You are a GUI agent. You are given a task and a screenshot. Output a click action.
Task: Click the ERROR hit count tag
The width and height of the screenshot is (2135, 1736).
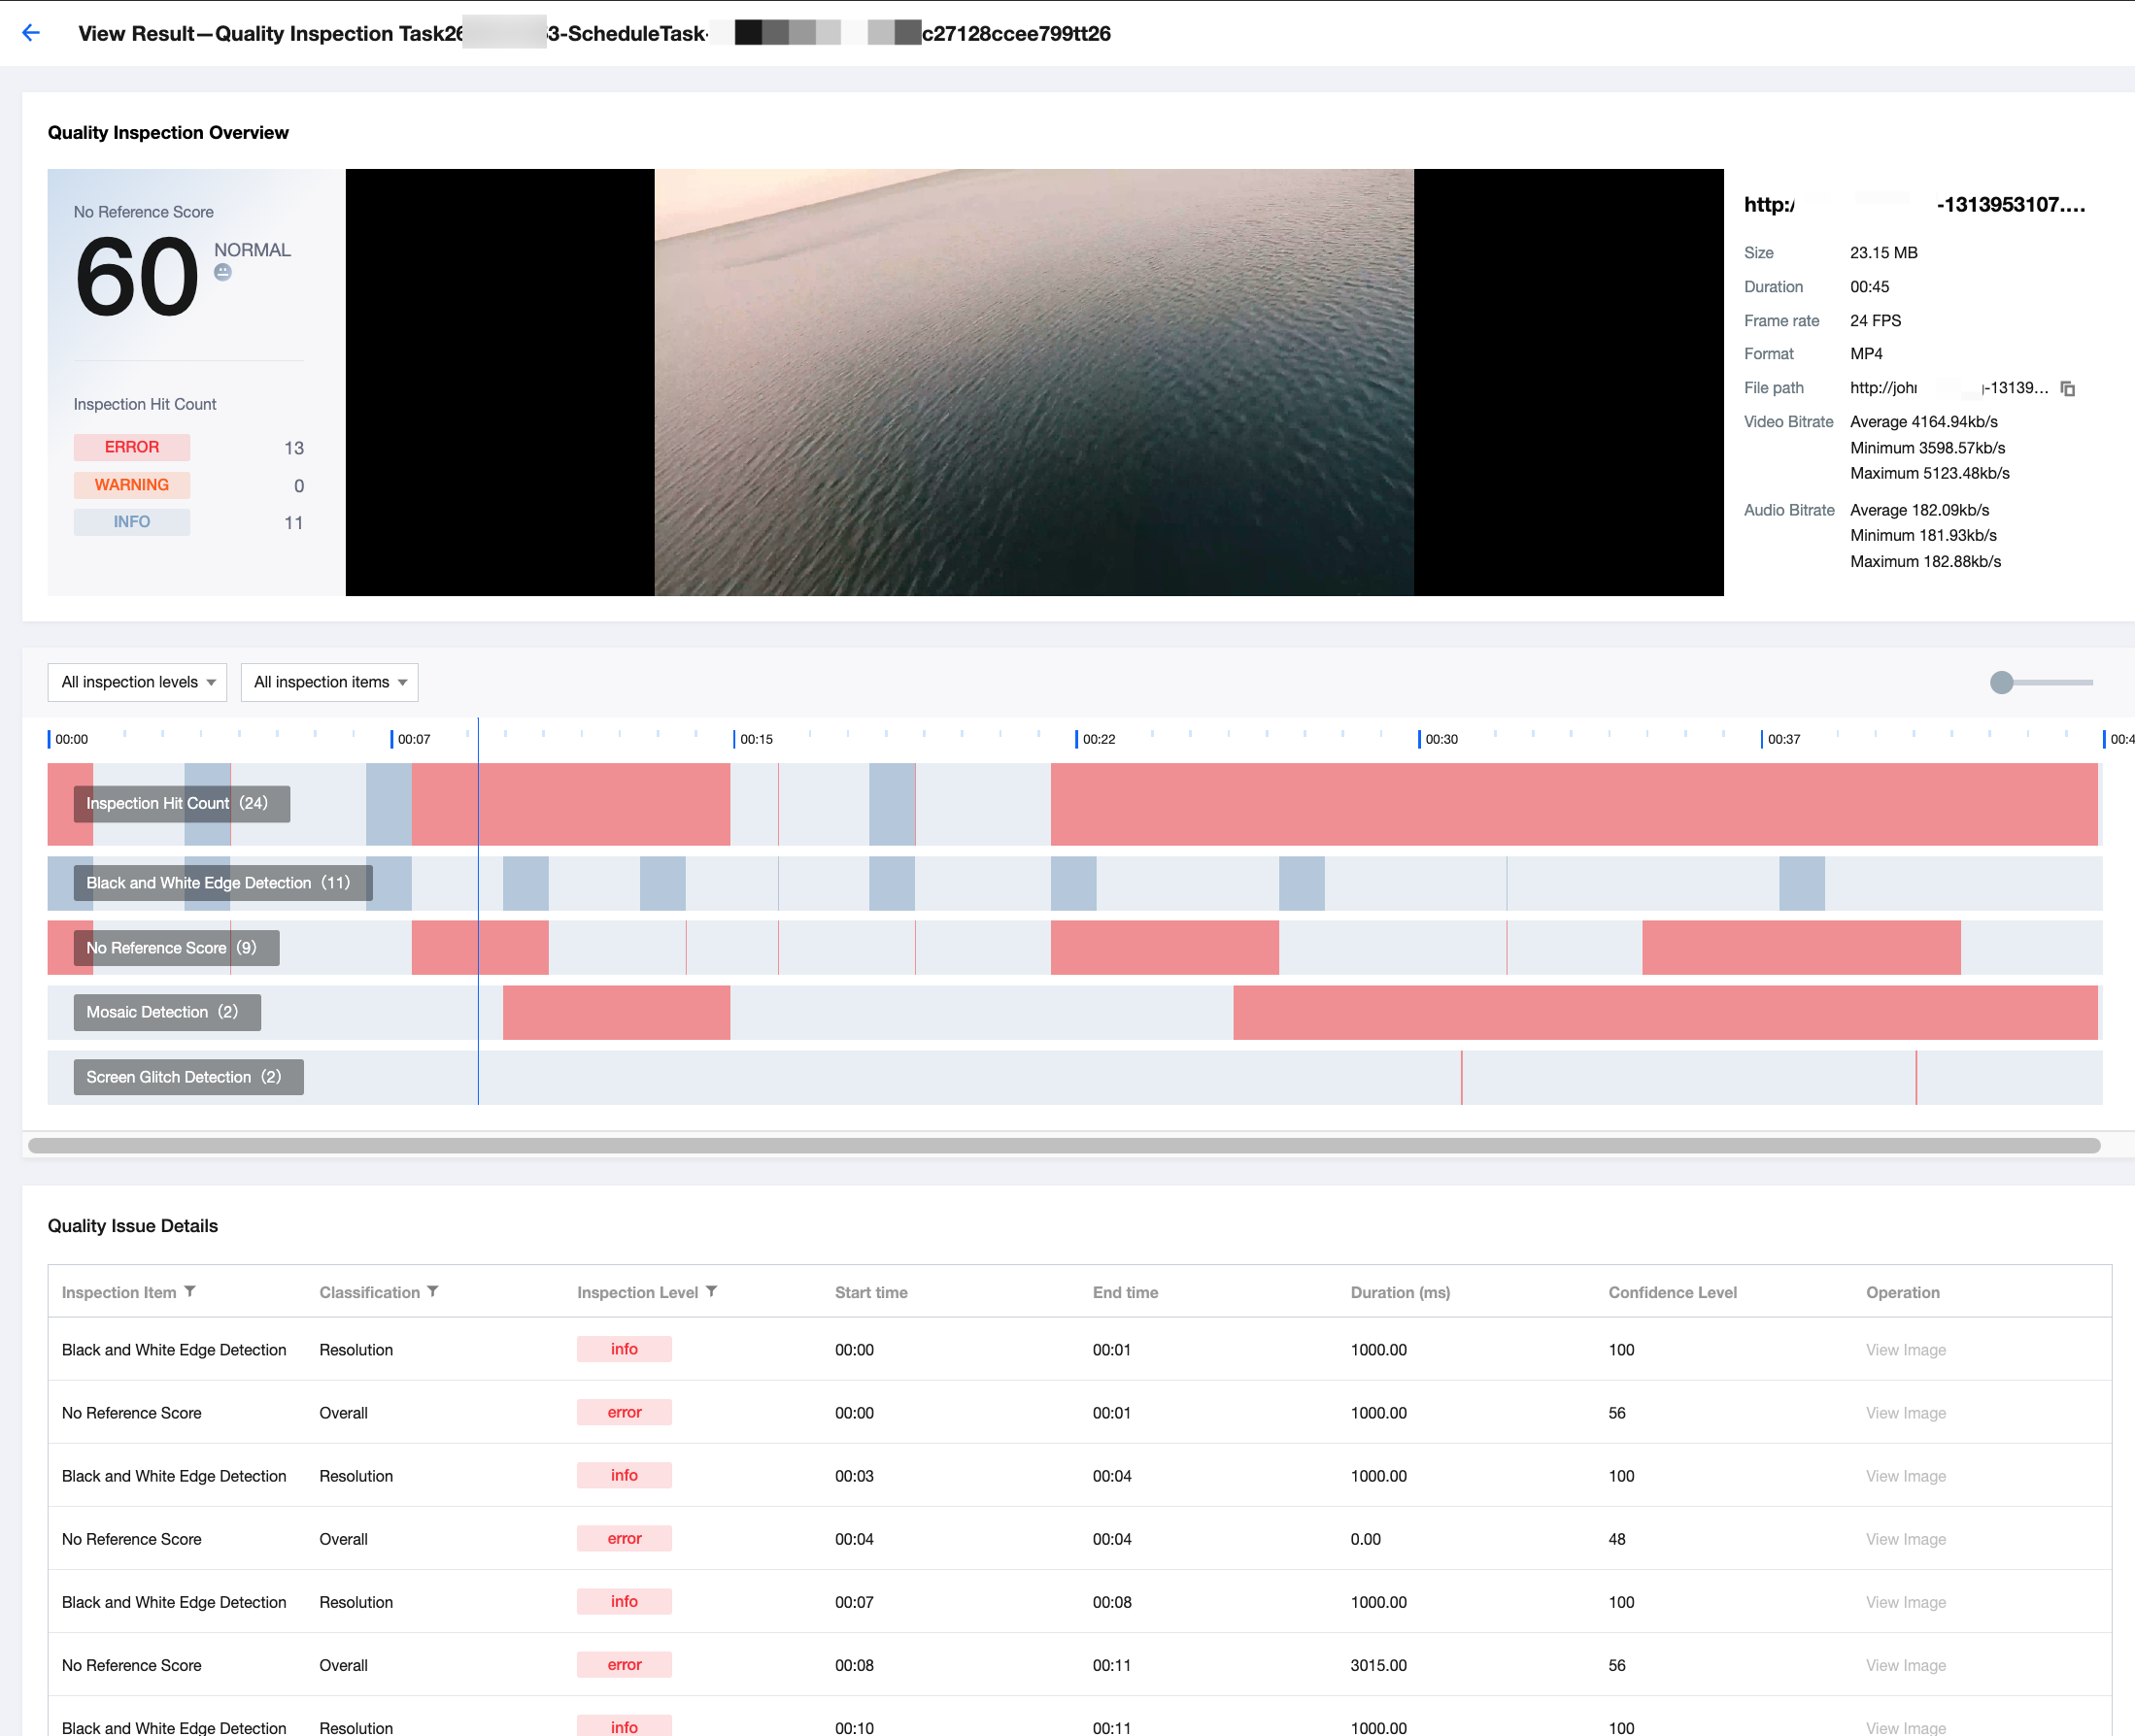(131, 447)
